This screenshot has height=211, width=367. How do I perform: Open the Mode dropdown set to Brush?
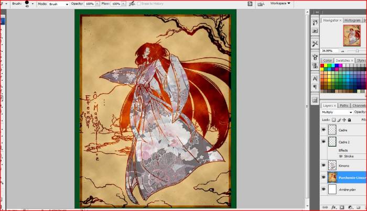point(59,4)
